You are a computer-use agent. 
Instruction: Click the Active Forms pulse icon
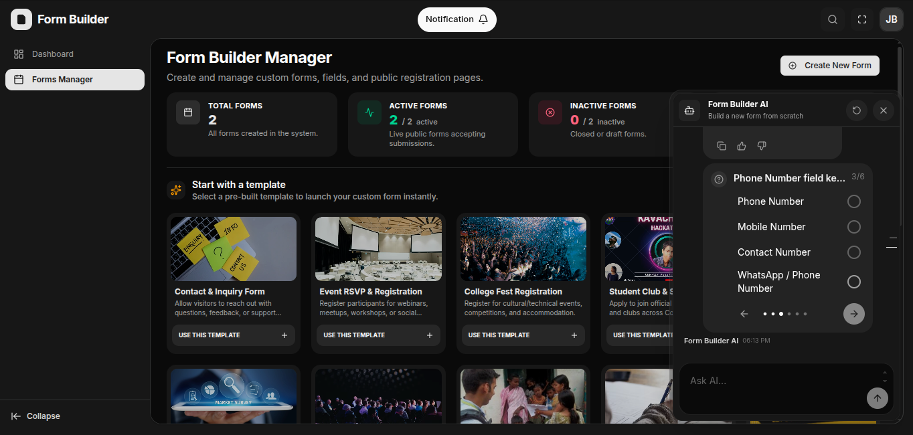[x=369, y=112]
